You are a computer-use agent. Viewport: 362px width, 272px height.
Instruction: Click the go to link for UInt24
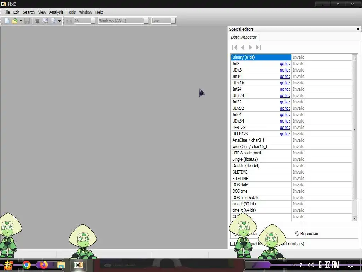point(285,96)
